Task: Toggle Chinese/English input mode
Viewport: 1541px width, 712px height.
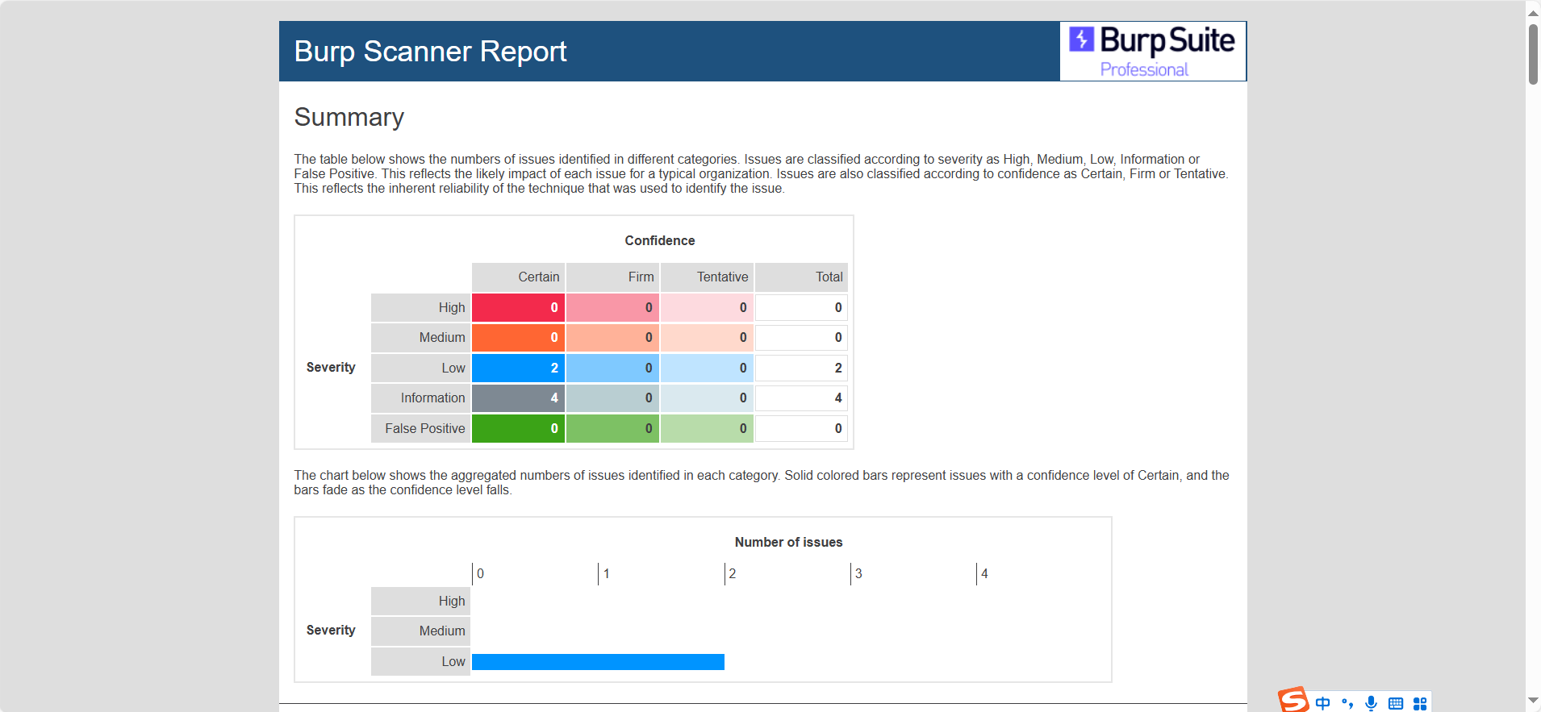Action: (1322, 703)
